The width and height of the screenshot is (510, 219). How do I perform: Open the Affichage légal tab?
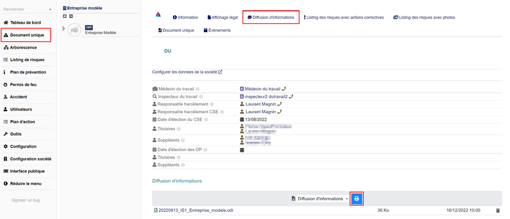coord(223,18)
